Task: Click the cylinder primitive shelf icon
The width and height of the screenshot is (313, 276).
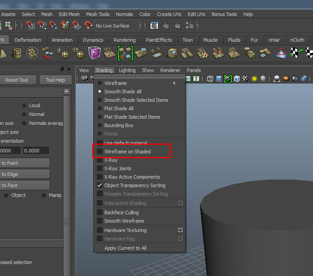Action: click(17, 53)
